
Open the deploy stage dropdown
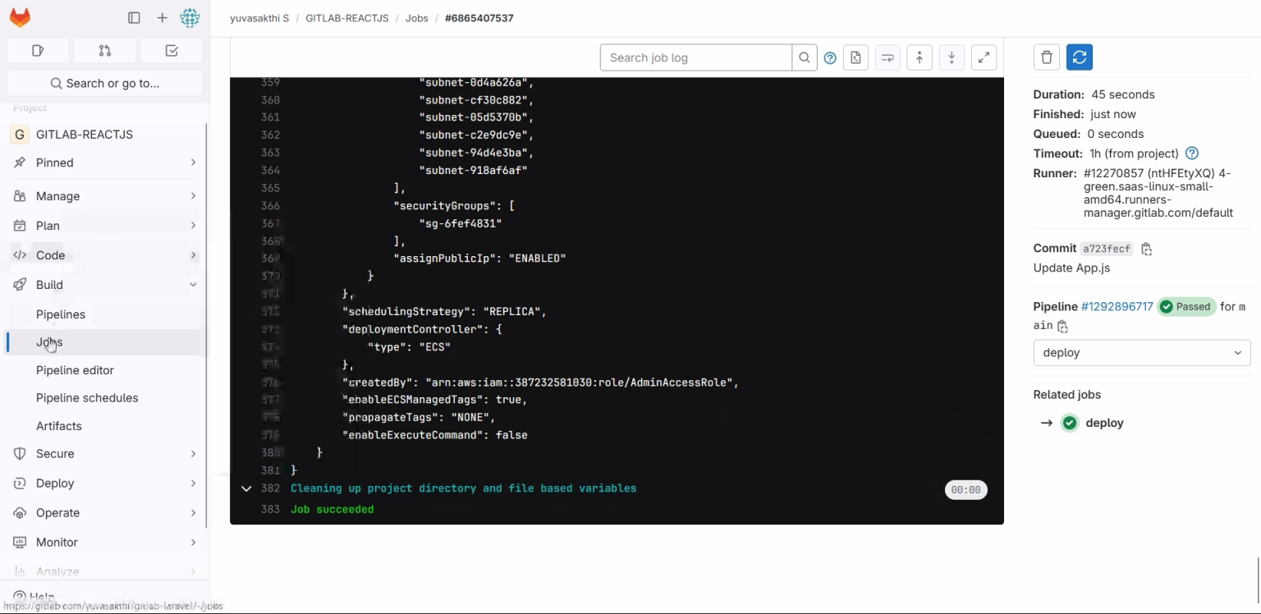pyautogui.click(x=1141, y=352)
